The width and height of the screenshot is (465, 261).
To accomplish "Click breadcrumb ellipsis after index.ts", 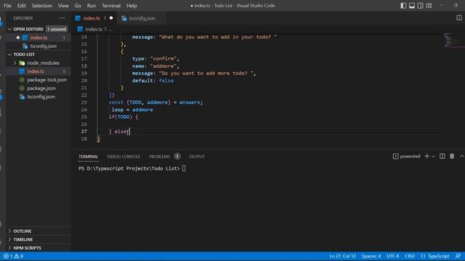I will pos(110,29).
